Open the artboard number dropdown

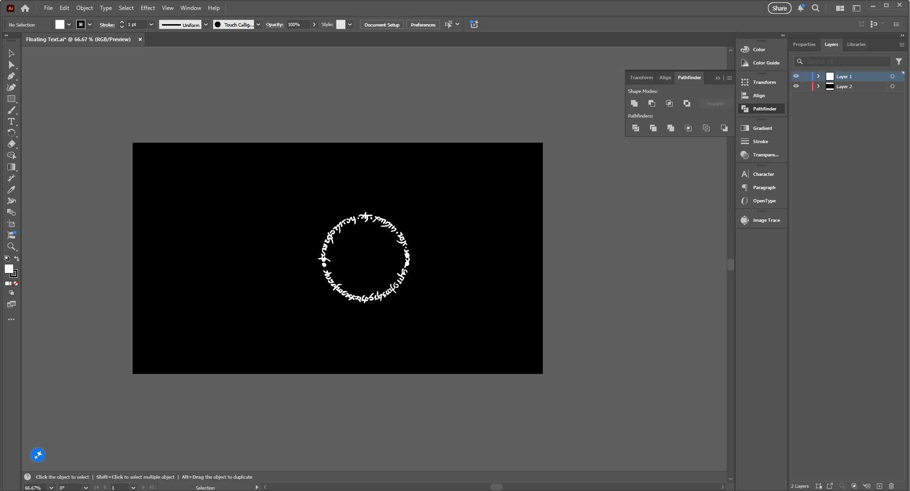[133, 487]
